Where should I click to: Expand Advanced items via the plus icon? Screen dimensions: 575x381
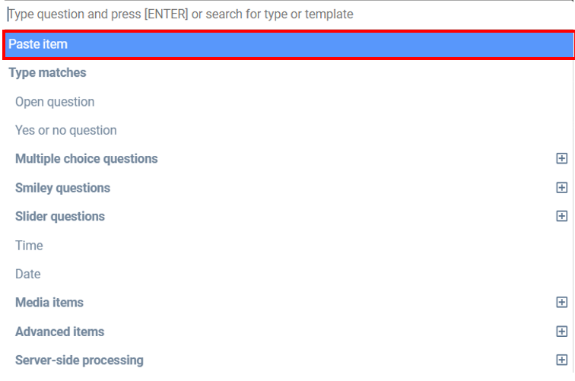point(561,332)
